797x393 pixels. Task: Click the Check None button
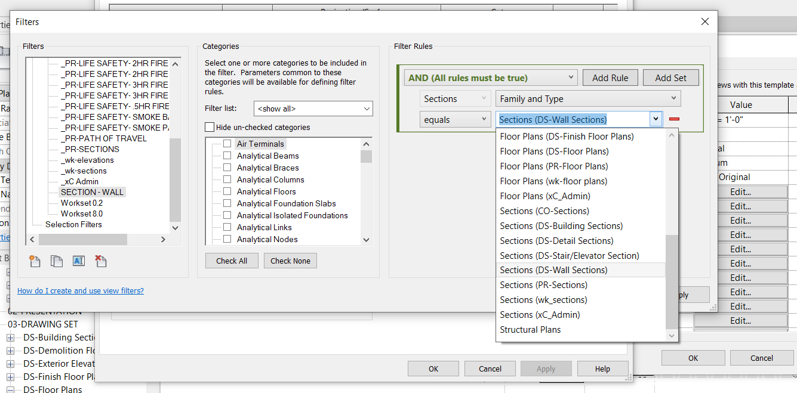pyautogui.click(x=290, y=261)
